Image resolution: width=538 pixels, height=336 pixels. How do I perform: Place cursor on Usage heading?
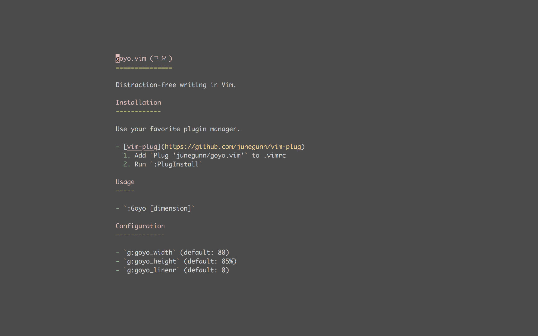[125, 182]
